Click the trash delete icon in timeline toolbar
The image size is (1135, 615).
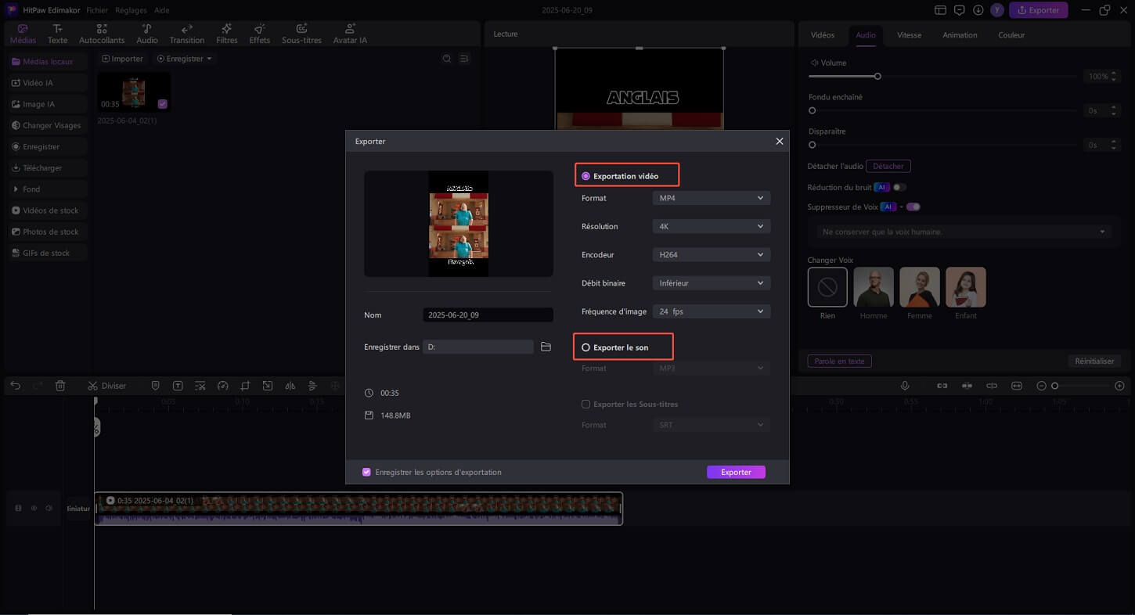point(60,386)
